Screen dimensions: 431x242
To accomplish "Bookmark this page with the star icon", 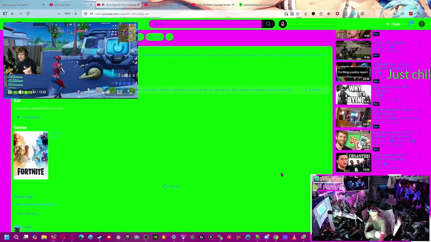I will pos(298,14).
